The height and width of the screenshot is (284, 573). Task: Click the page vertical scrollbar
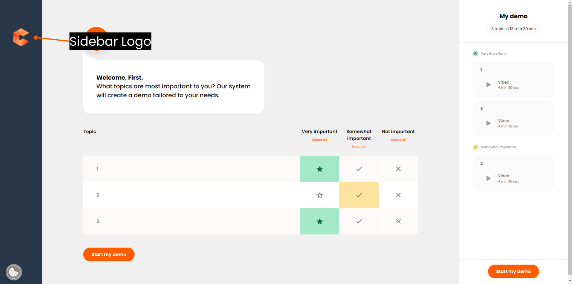[570, 140]
